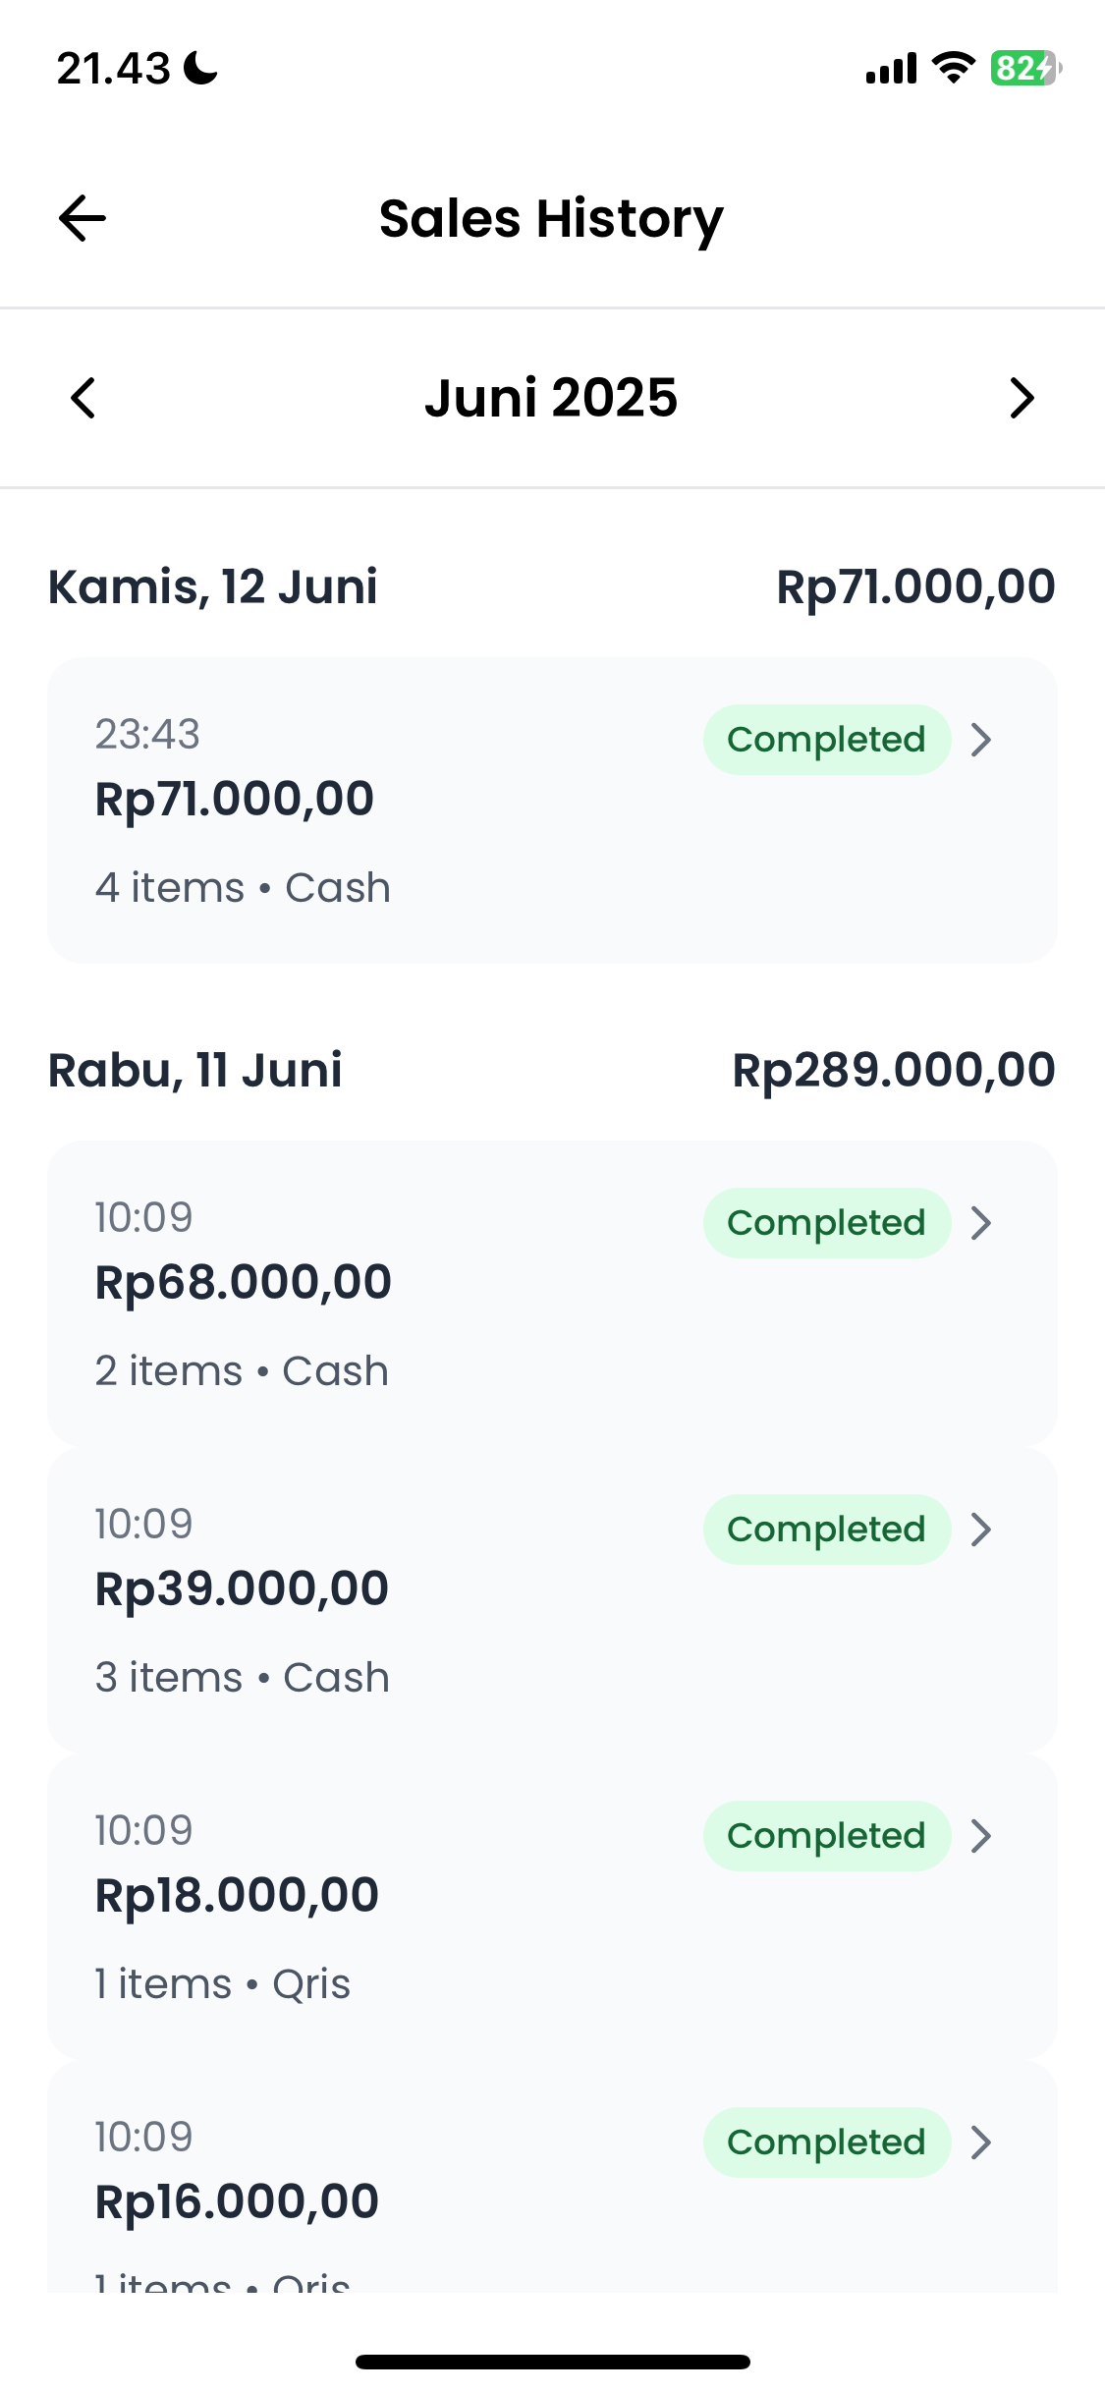
Task: Tap Completed badge on Rp16.000,00 transaction
Action: pyautogui.click(x=826, y=2143)
